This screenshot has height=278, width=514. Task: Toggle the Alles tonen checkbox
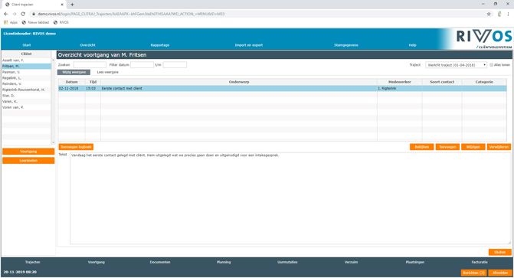pyautogui.click(x=491, y=65)
